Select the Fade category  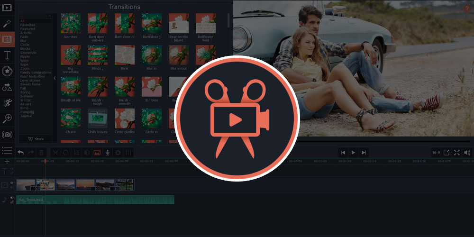coord(24,36)
